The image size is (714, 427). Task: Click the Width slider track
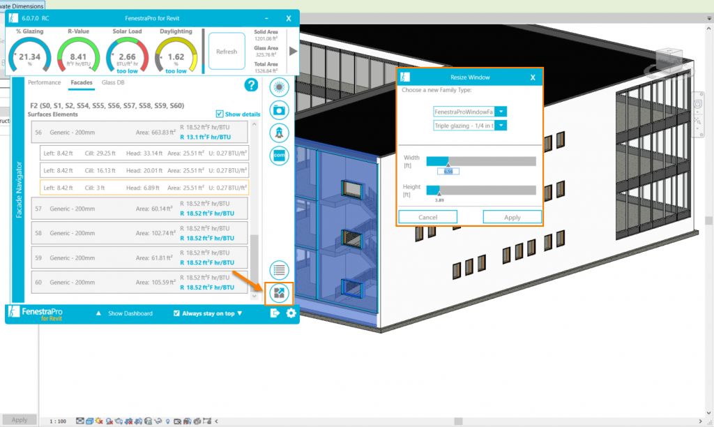tap(481, 161)
